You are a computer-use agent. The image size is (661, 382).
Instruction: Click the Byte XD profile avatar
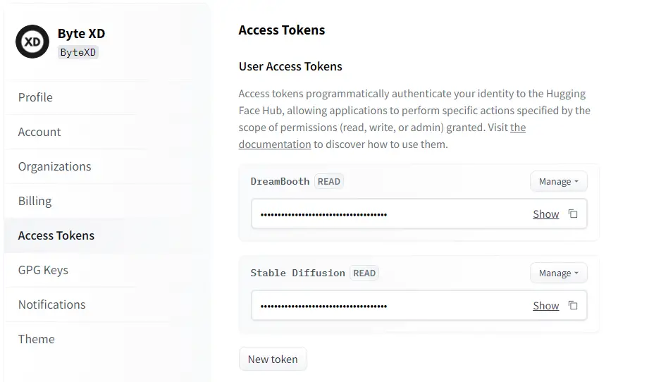coord(32,42)
